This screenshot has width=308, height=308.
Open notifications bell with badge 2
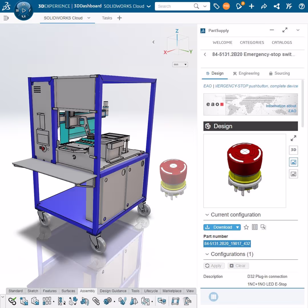[x=239, y=6]
